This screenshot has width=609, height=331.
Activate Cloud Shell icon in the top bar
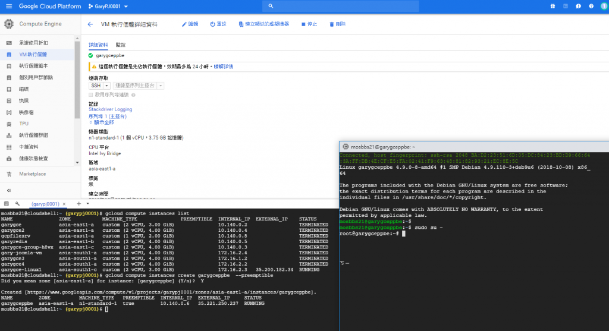pos(566,6)
